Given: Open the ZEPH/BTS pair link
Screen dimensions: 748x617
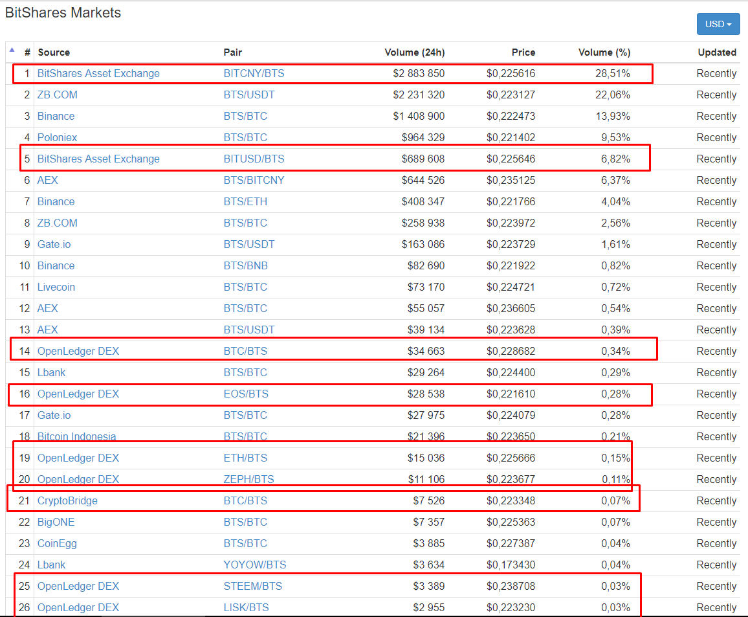Looking at the screenshot, I should [248, 479].
